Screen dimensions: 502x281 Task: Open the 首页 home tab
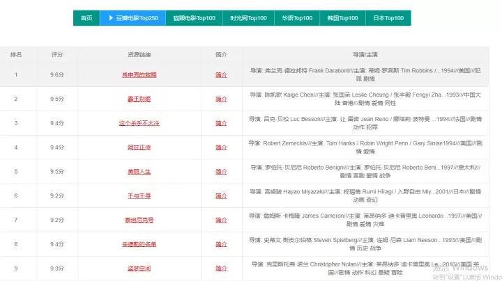[x=86, y=18]
